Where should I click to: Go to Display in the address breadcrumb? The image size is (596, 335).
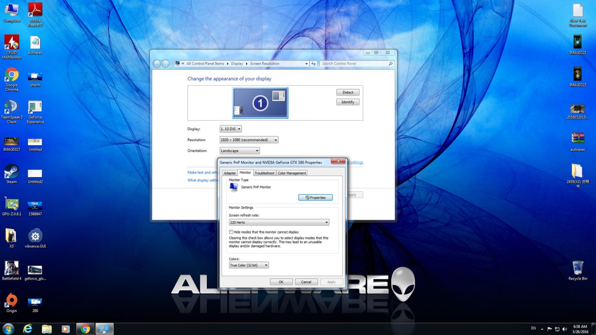pyautogui.click(x=237, y=64)
